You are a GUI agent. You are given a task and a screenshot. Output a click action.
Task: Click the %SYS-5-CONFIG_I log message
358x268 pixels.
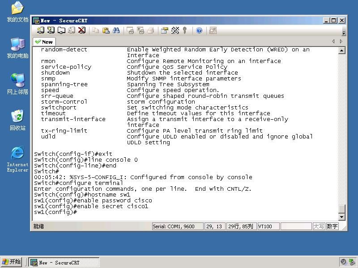[143, 177]
